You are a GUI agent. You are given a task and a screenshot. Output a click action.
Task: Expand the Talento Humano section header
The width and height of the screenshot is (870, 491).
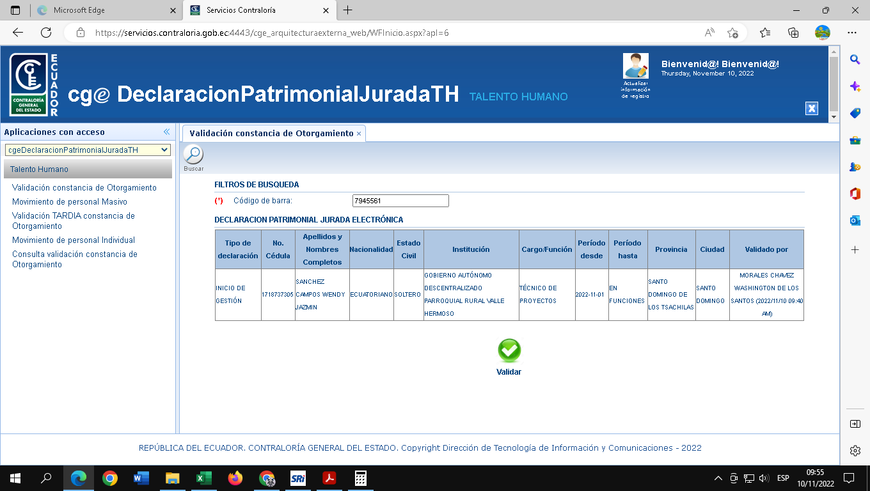click(x=88, y=169)
